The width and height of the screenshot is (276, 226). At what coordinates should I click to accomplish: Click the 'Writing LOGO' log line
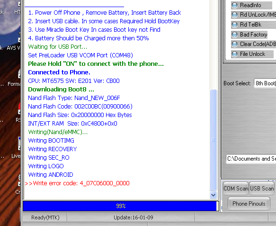tap(46, 166)
